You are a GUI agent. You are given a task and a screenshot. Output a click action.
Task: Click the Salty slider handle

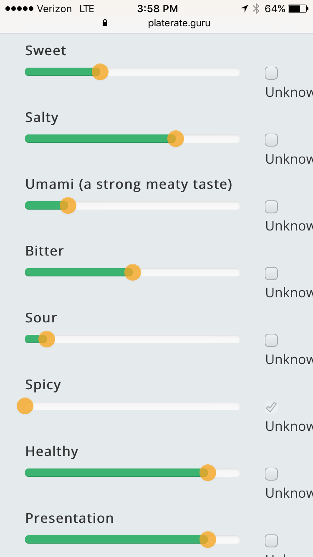[176, 139]
